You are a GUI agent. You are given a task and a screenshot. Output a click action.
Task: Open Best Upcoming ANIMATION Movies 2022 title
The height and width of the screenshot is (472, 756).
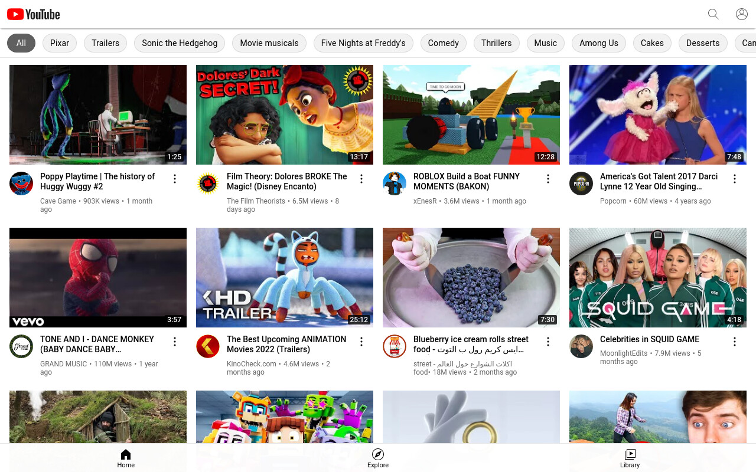286,344
